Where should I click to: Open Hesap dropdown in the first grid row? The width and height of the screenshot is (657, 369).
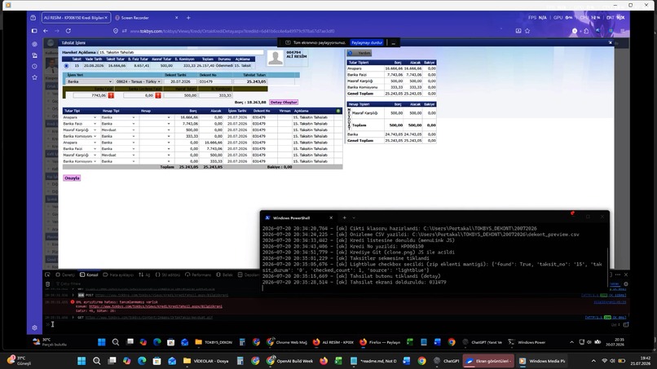coord(155,117)
